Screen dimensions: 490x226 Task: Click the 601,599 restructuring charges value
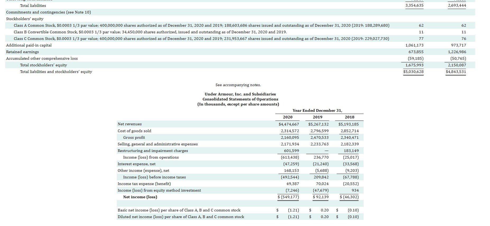click(x=291, y=151)
